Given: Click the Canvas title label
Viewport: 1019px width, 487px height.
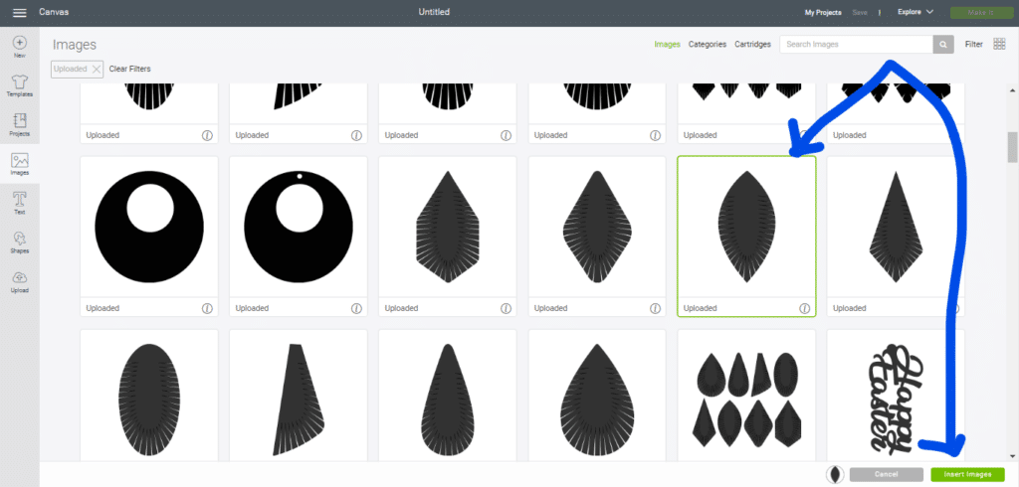Looking at the screenshot, I should click(54, 12).
